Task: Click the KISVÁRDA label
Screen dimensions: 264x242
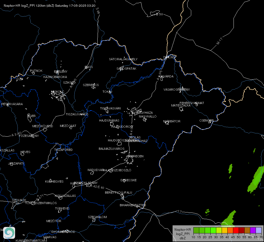Action: click(x=166, y=76)
